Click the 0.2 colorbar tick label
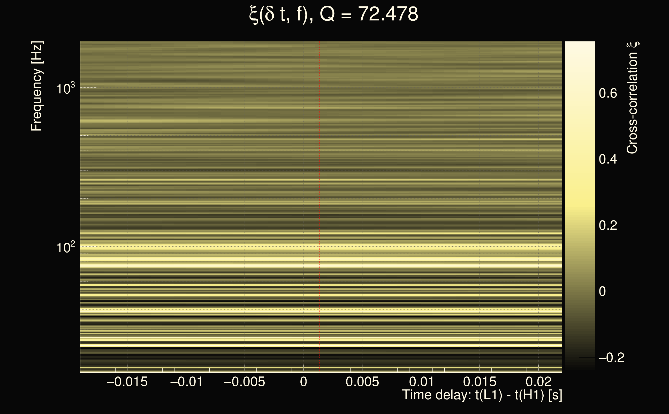This screenshot has width=669, height=414. [x=608, y=225]
